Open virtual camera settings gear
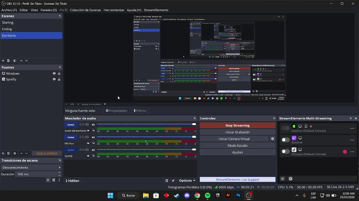Viewport: 359px width, 201px height. [272, 139]
